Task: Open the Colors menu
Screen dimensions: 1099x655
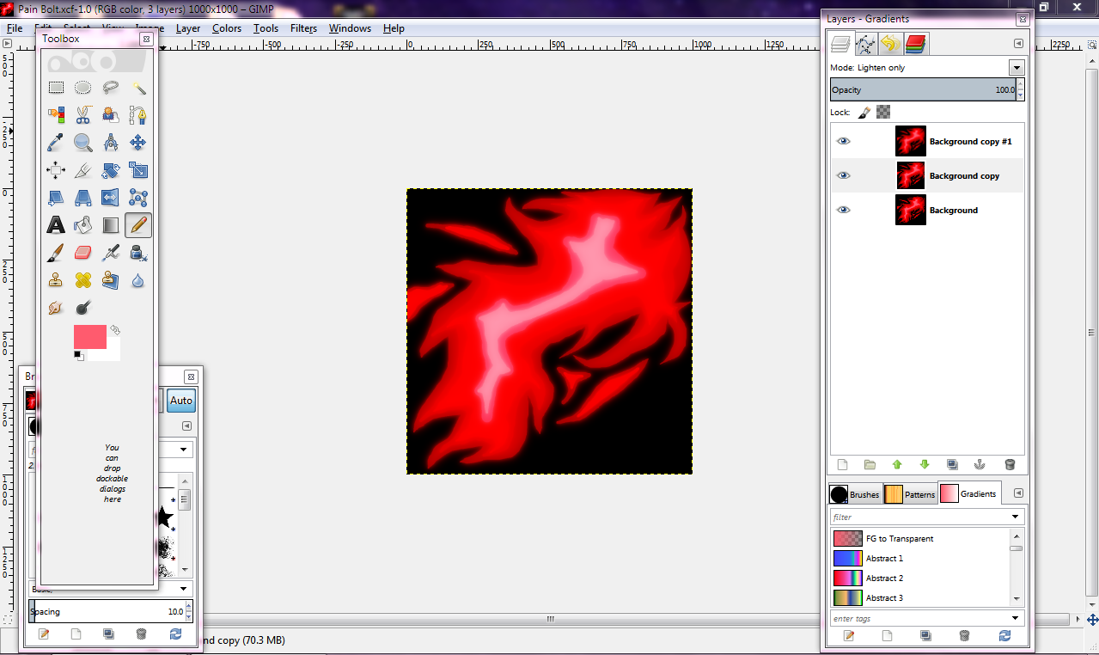Action: coord(227,28)
